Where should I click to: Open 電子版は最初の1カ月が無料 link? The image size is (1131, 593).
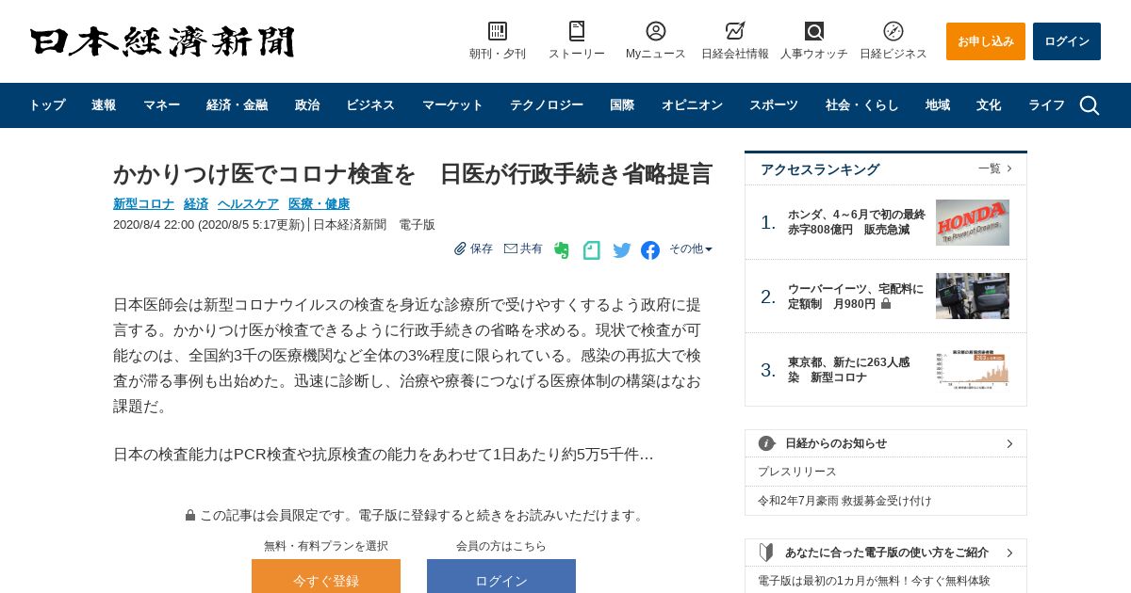click(874, 581)
